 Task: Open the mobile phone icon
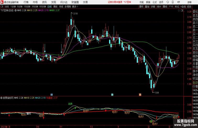(x=173, y=2)
